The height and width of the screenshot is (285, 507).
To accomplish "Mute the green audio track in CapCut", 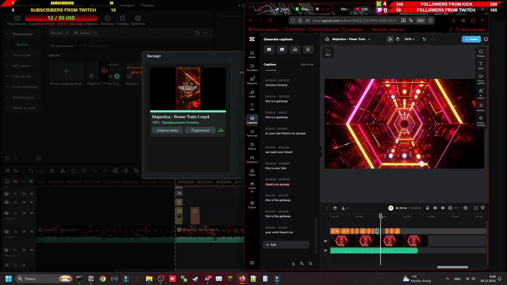I will coord(326,251).
